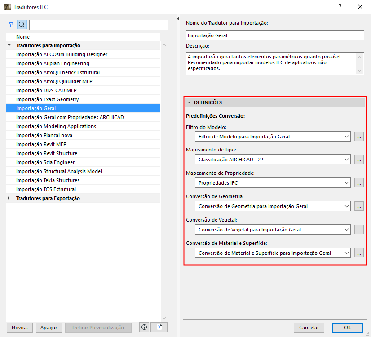Select Importação Scia Engineer
This screenshot has width=371, height=337.
click(x=83, y=162)
